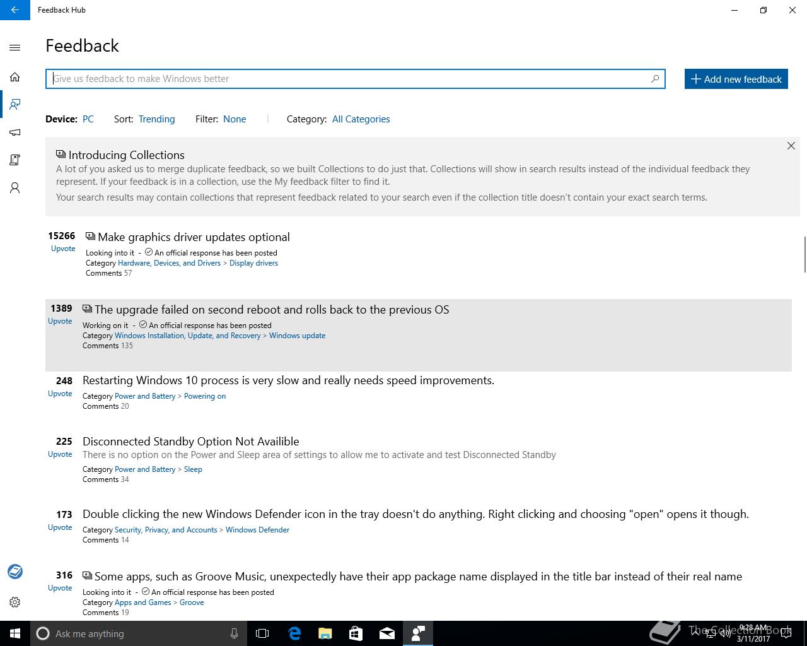Click the Feedback Hub taskbar icon

point(418,633)
